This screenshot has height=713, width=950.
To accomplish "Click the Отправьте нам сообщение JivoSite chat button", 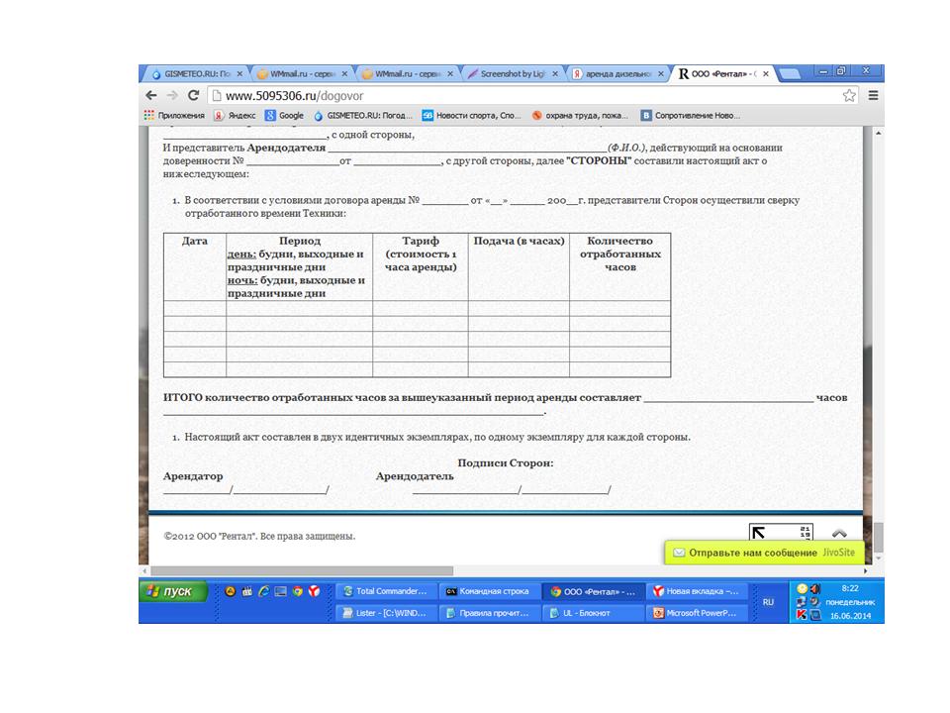I will 765,553.
